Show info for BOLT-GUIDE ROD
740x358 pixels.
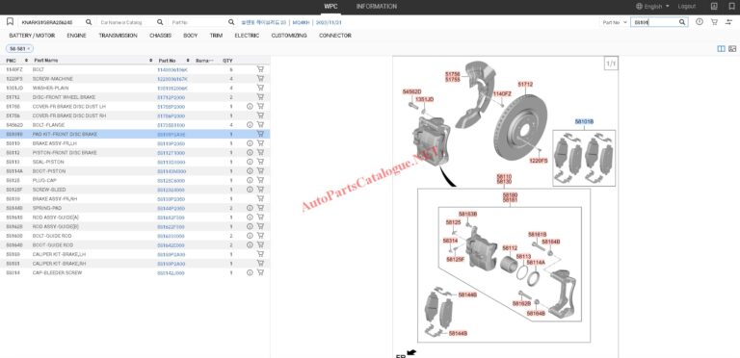click(x=250, y=236)
